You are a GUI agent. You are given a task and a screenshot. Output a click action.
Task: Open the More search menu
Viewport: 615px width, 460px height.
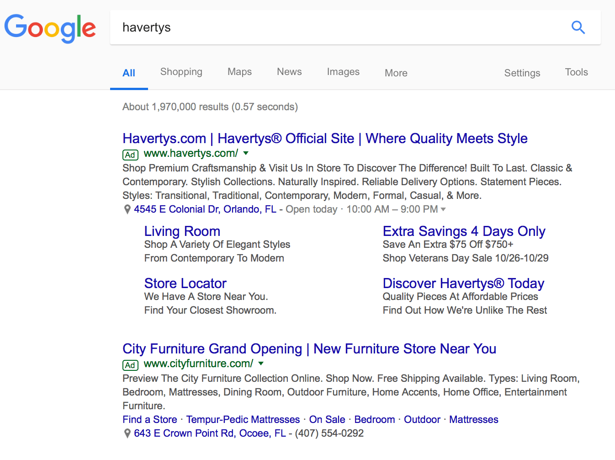[396, 73]
